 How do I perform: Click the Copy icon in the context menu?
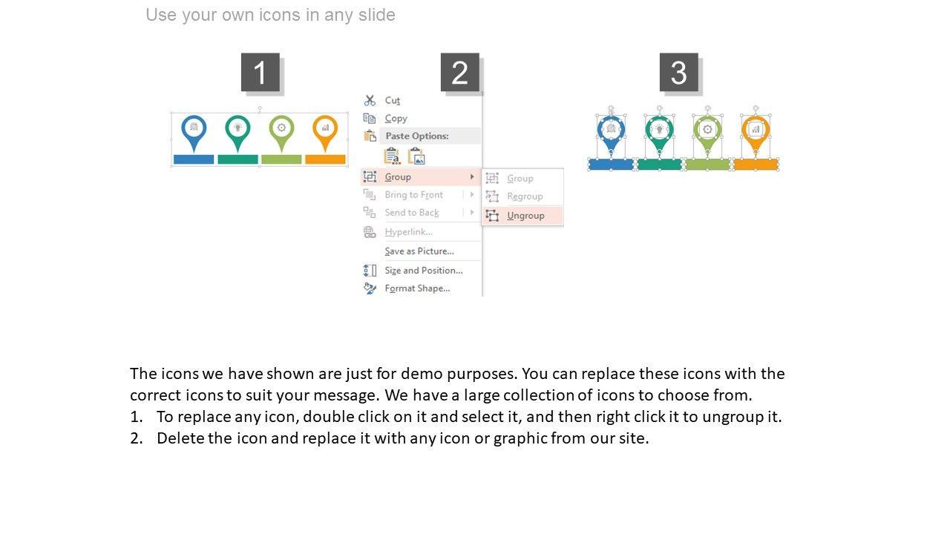click(x=370, y=118)
